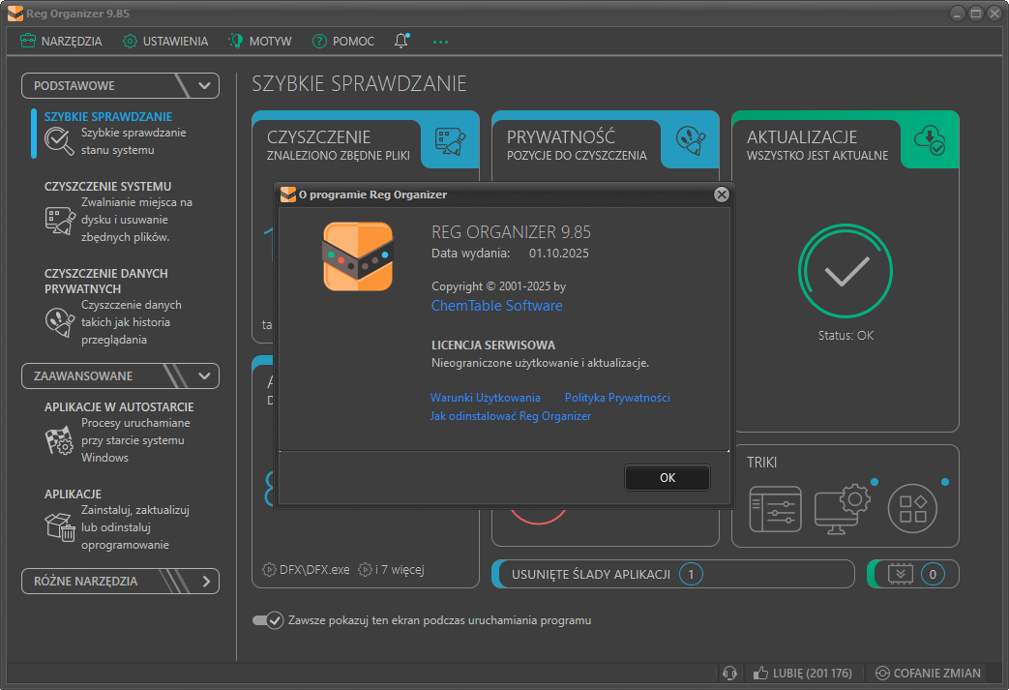The width and height of the screenshot is (1009, 690).
Task: Click the autostart flag gear icon
Action: tap(60, 441)
